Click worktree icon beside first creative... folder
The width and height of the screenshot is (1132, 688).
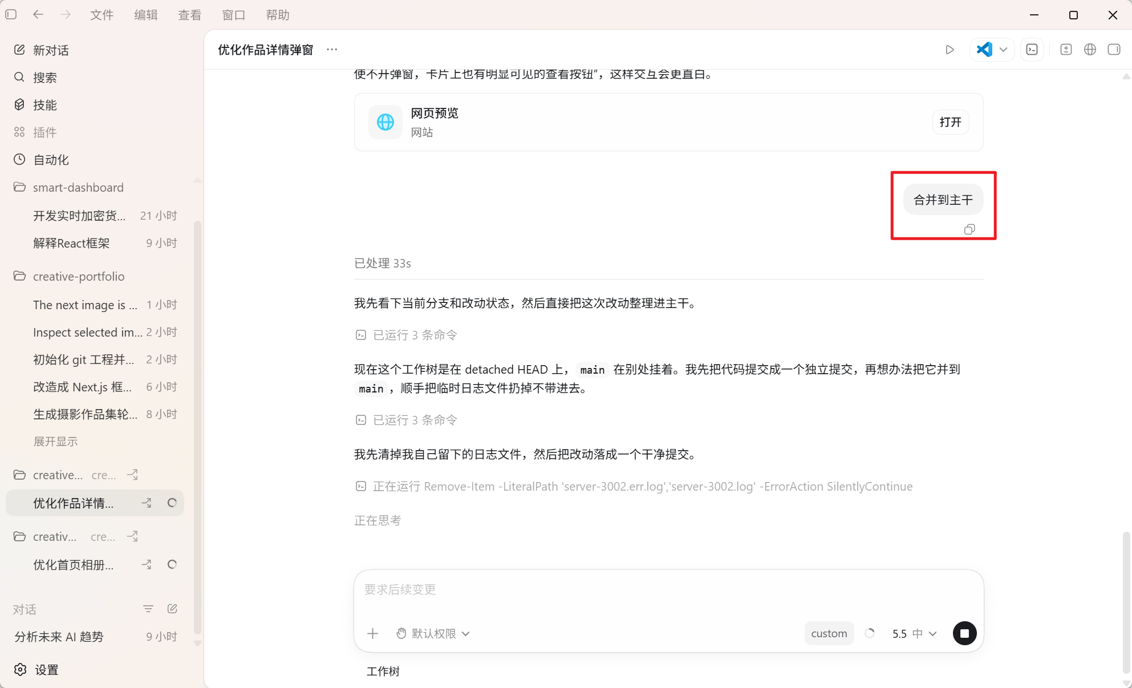(x=133, y=475)
